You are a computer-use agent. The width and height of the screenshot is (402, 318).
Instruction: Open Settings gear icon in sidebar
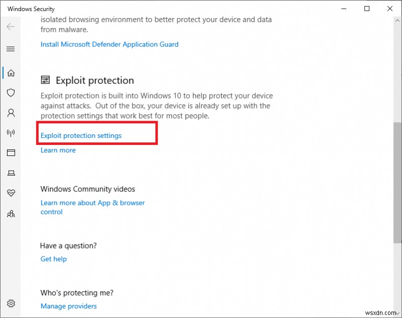point(11,303)
